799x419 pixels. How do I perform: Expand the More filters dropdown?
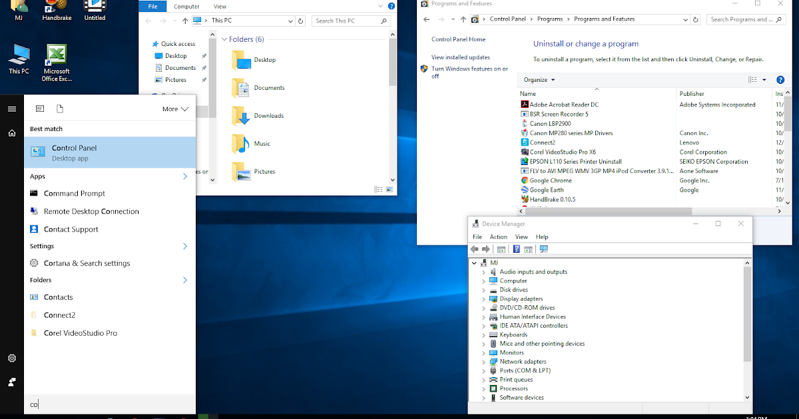click(x=175, y=109)
